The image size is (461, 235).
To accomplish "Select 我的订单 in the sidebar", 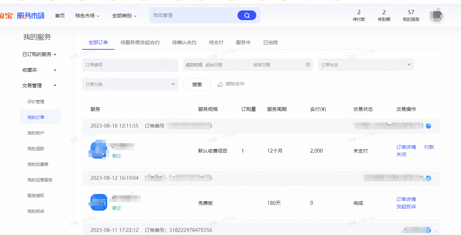I will 40,117.
